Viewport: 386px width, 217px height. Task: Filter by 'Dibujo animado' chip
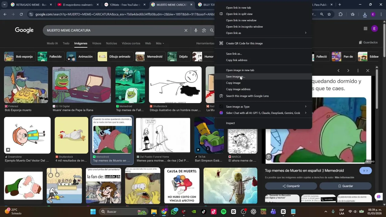pos(115,57)
